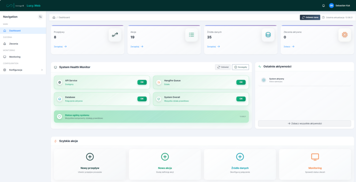Click the Połączenie aktywne status text
The height and width of the screenshot is (182, 356).
coord(74,101)
